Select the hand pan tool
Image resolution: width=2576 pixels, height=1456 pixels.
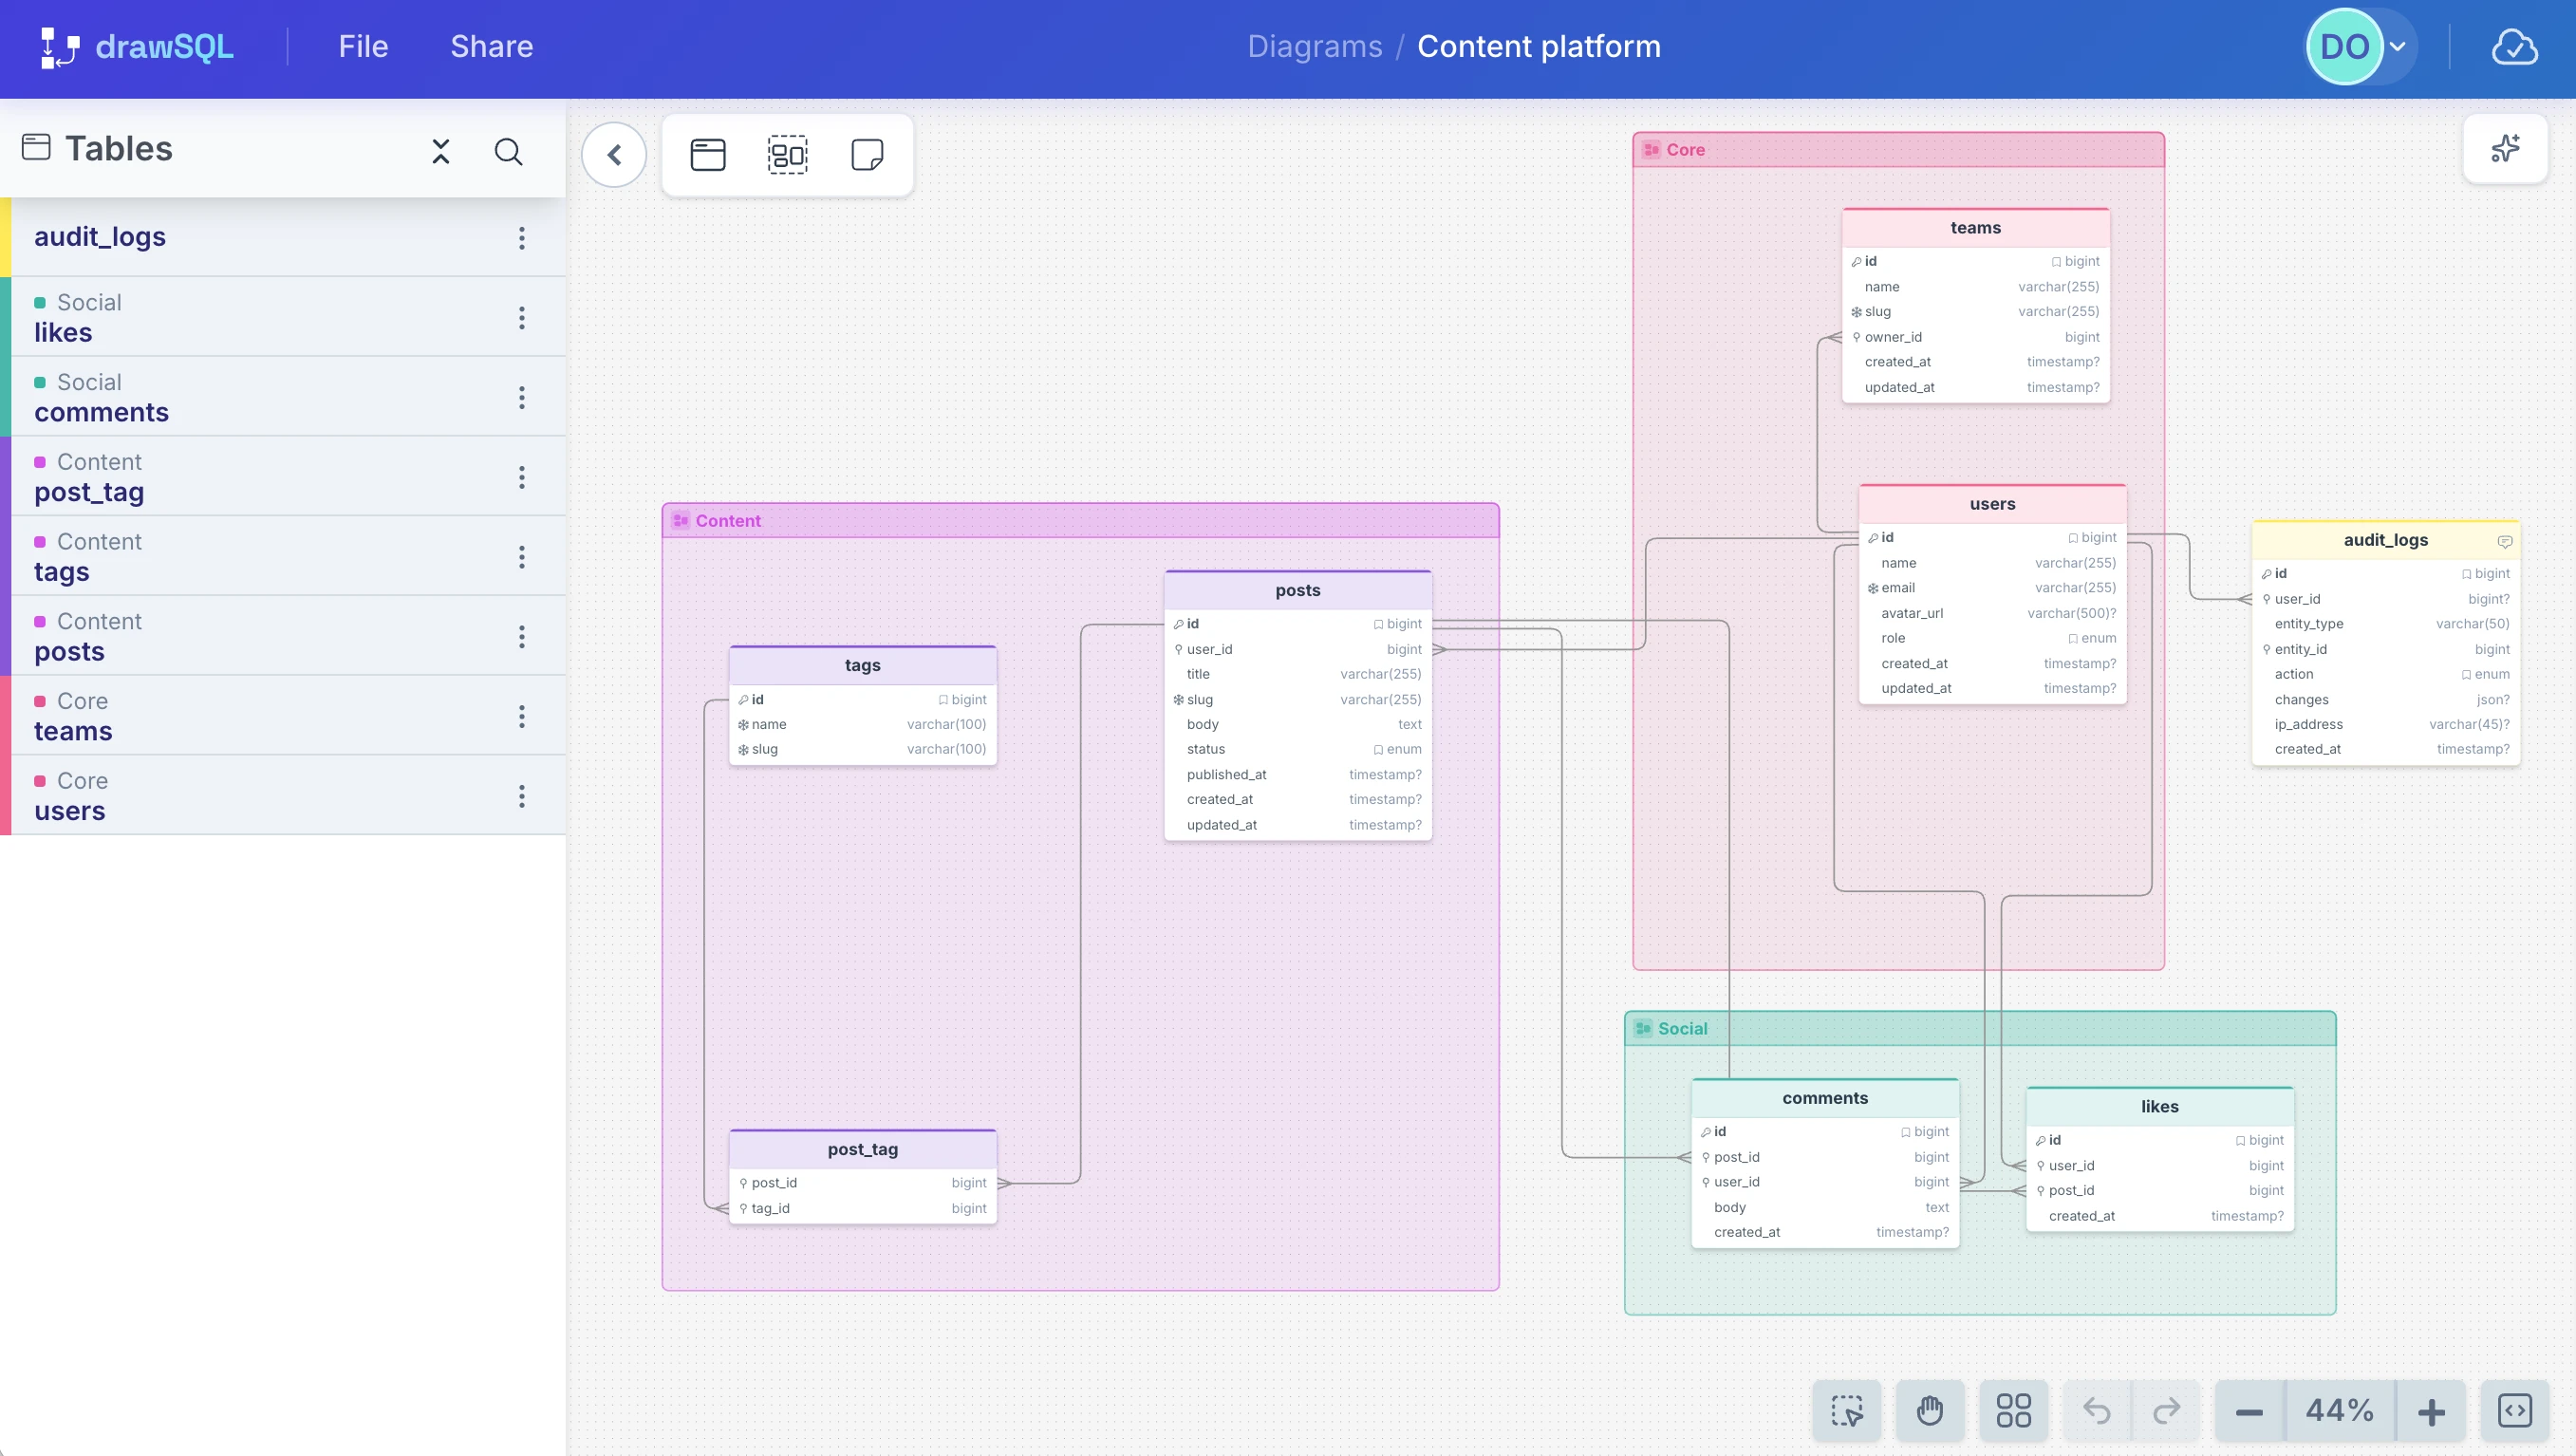(x=1929, y=1411)
